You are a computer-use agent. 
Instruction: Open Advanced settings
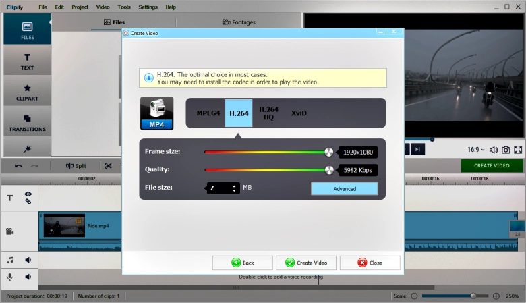pos(345,188)
